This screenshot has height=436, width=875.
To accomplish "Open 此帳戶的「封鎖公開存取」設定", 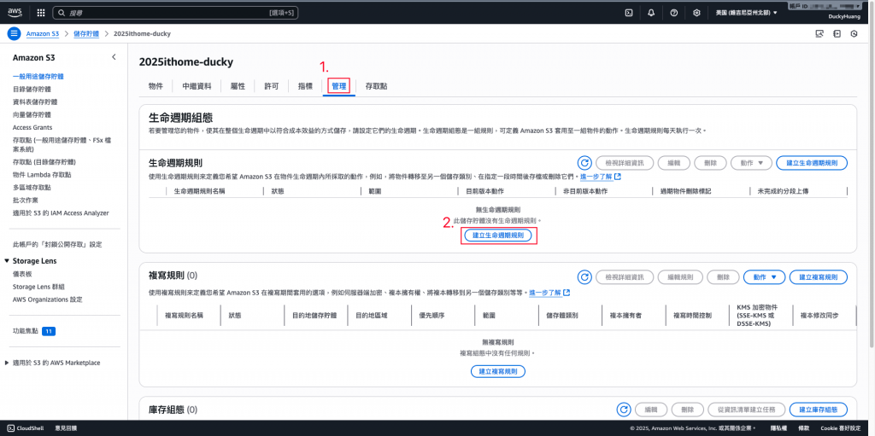I will (57, 244).
